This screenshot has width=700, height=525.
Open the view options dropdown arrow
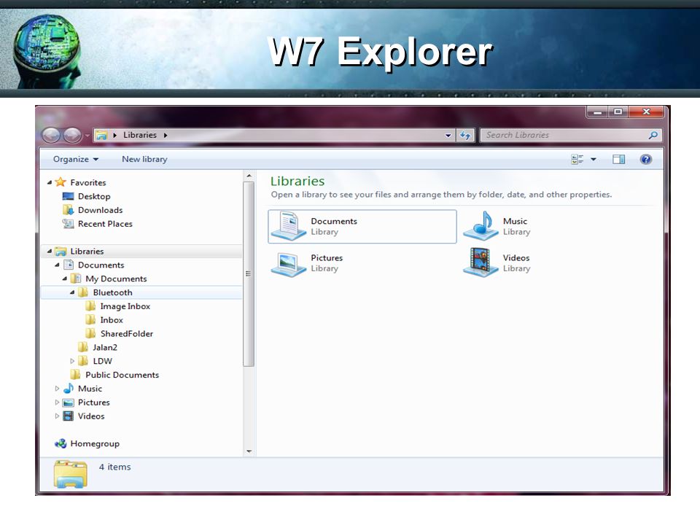(594, 160)
